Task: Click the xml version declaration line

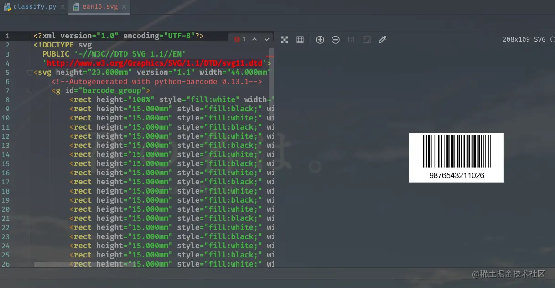Action: click(119, 36)
